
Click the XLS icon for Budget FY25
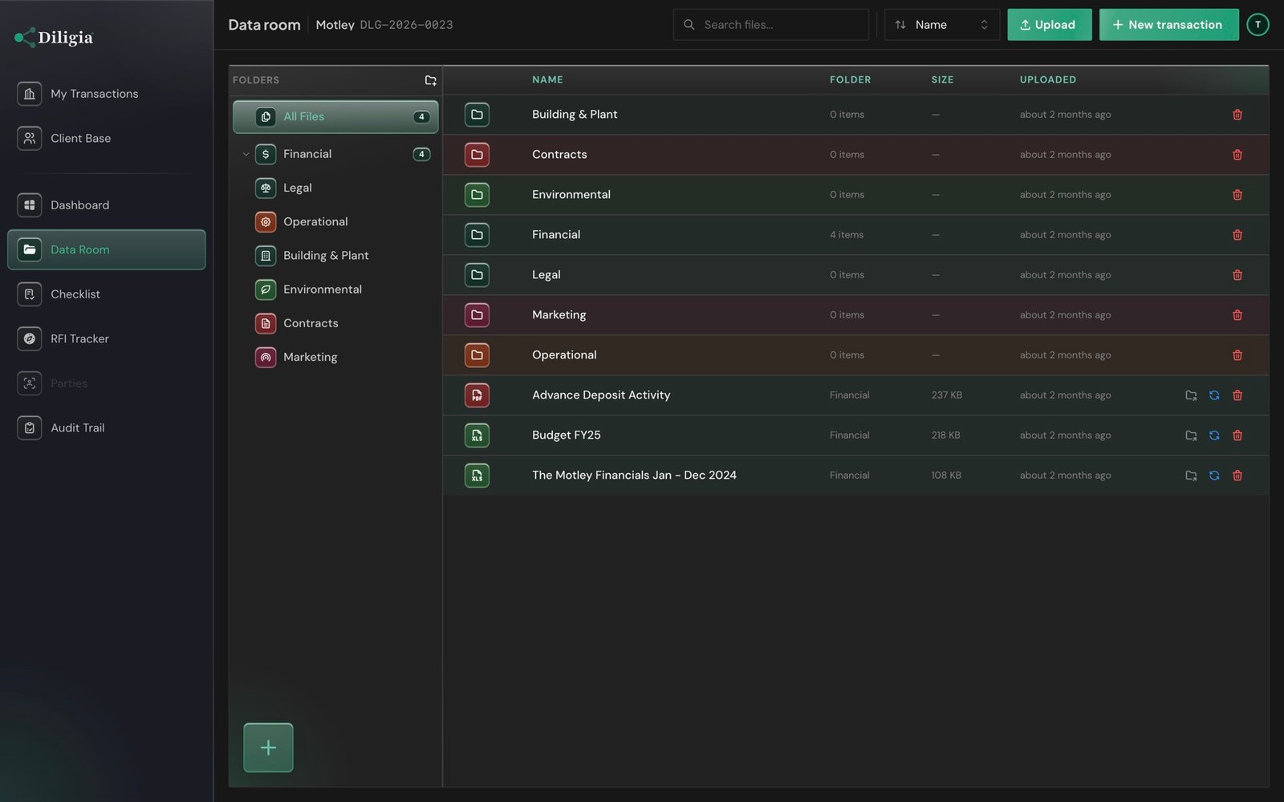pos(477,435)
